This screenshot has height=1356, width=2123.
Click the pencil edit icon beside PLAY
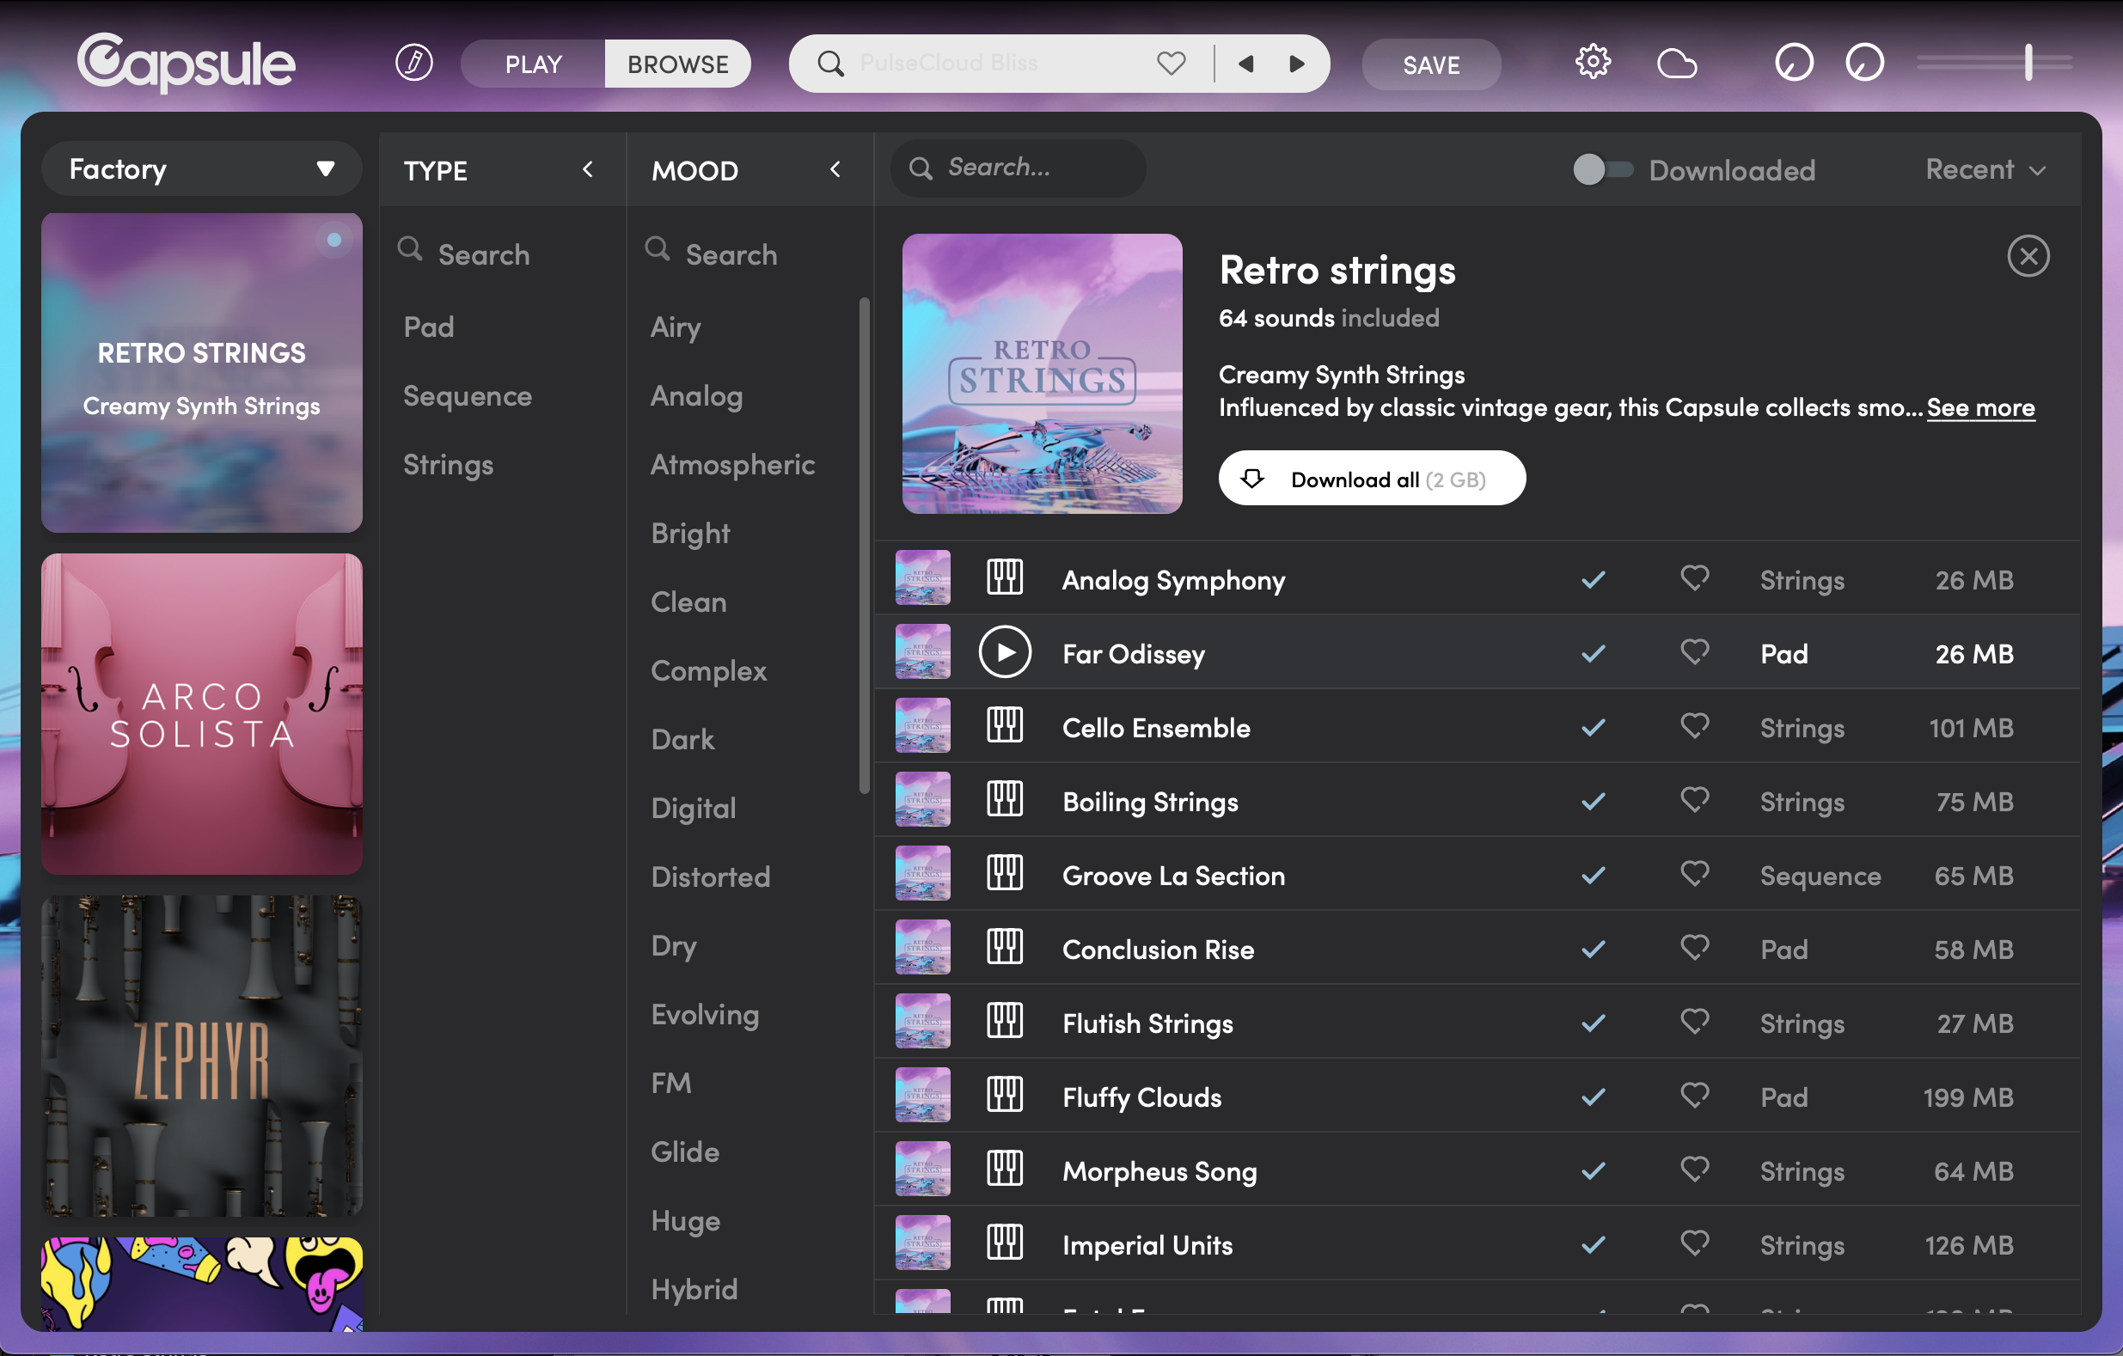coord(413,64)
